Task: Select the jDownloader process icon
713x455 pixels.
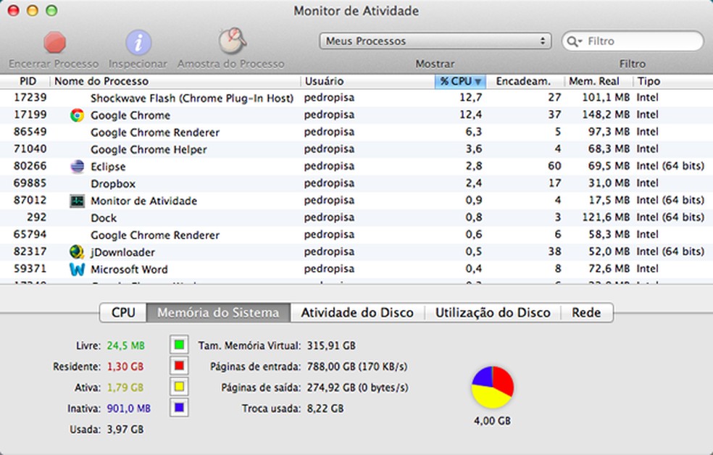Action: click(x=77, y=252)
